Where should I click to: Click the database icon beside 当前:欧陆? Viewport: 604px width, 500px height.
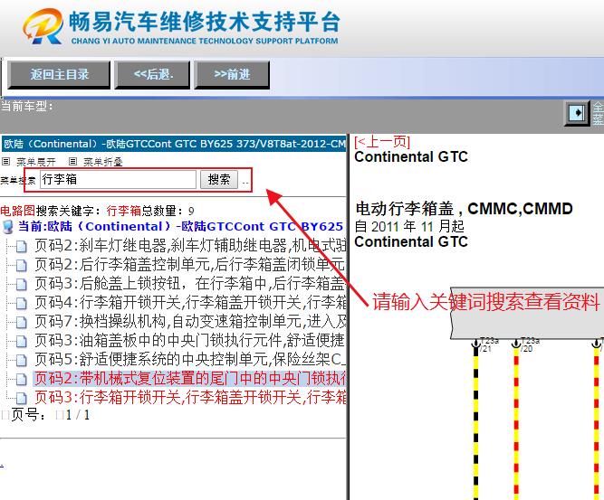pyautogui.click(x=8, y=227)
